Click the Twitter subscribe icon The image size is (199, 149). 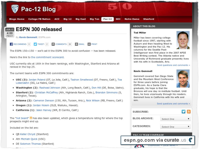(183, 112)
